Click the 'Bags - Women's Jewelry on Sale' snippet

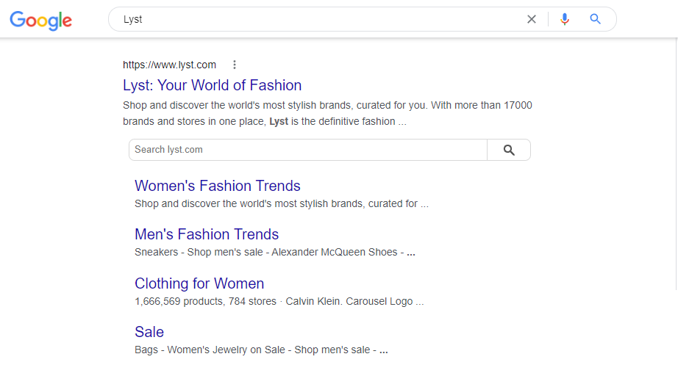tap(261, 350)
